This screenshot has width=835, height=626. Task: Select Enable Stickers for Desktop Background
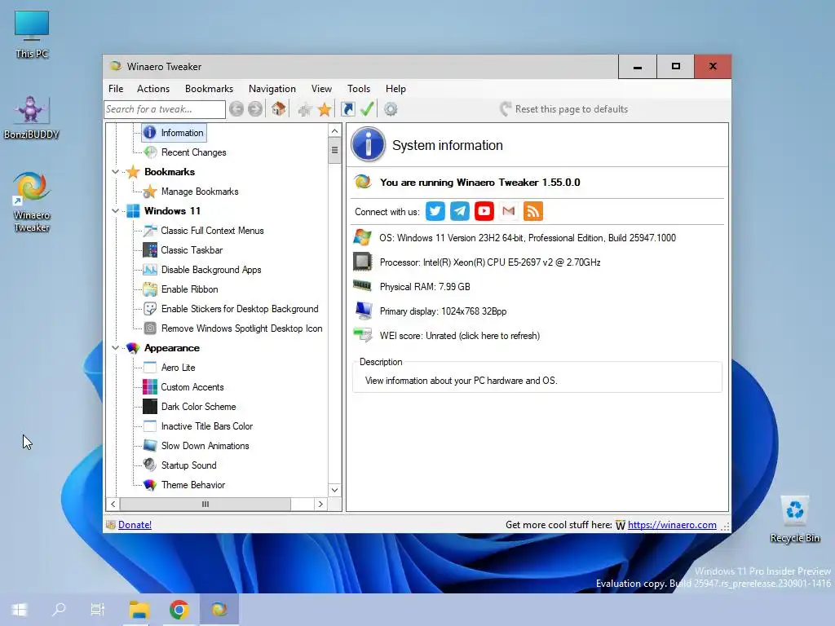click(x=240, y=309)
